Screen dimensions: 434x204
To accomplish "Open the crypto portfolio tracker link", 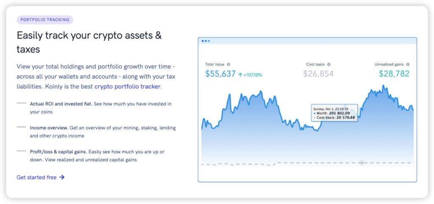I will click(127, 87).
